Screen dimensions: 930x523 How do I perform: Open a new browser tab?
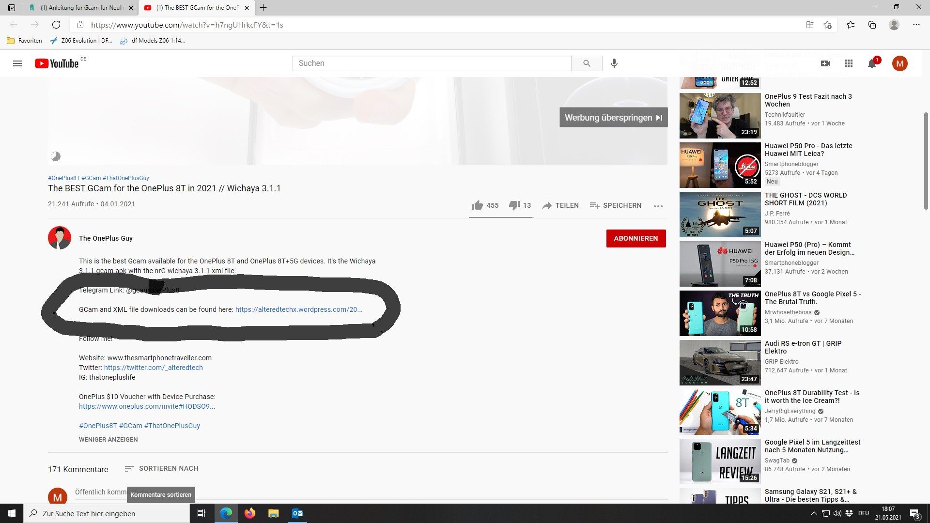(x=263, y=8)
